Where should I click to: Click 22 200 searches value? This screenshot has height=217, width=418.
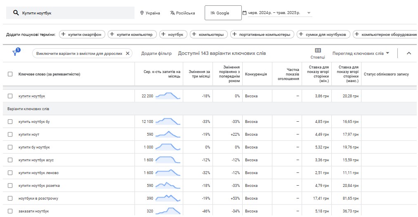tap(147, 96)
